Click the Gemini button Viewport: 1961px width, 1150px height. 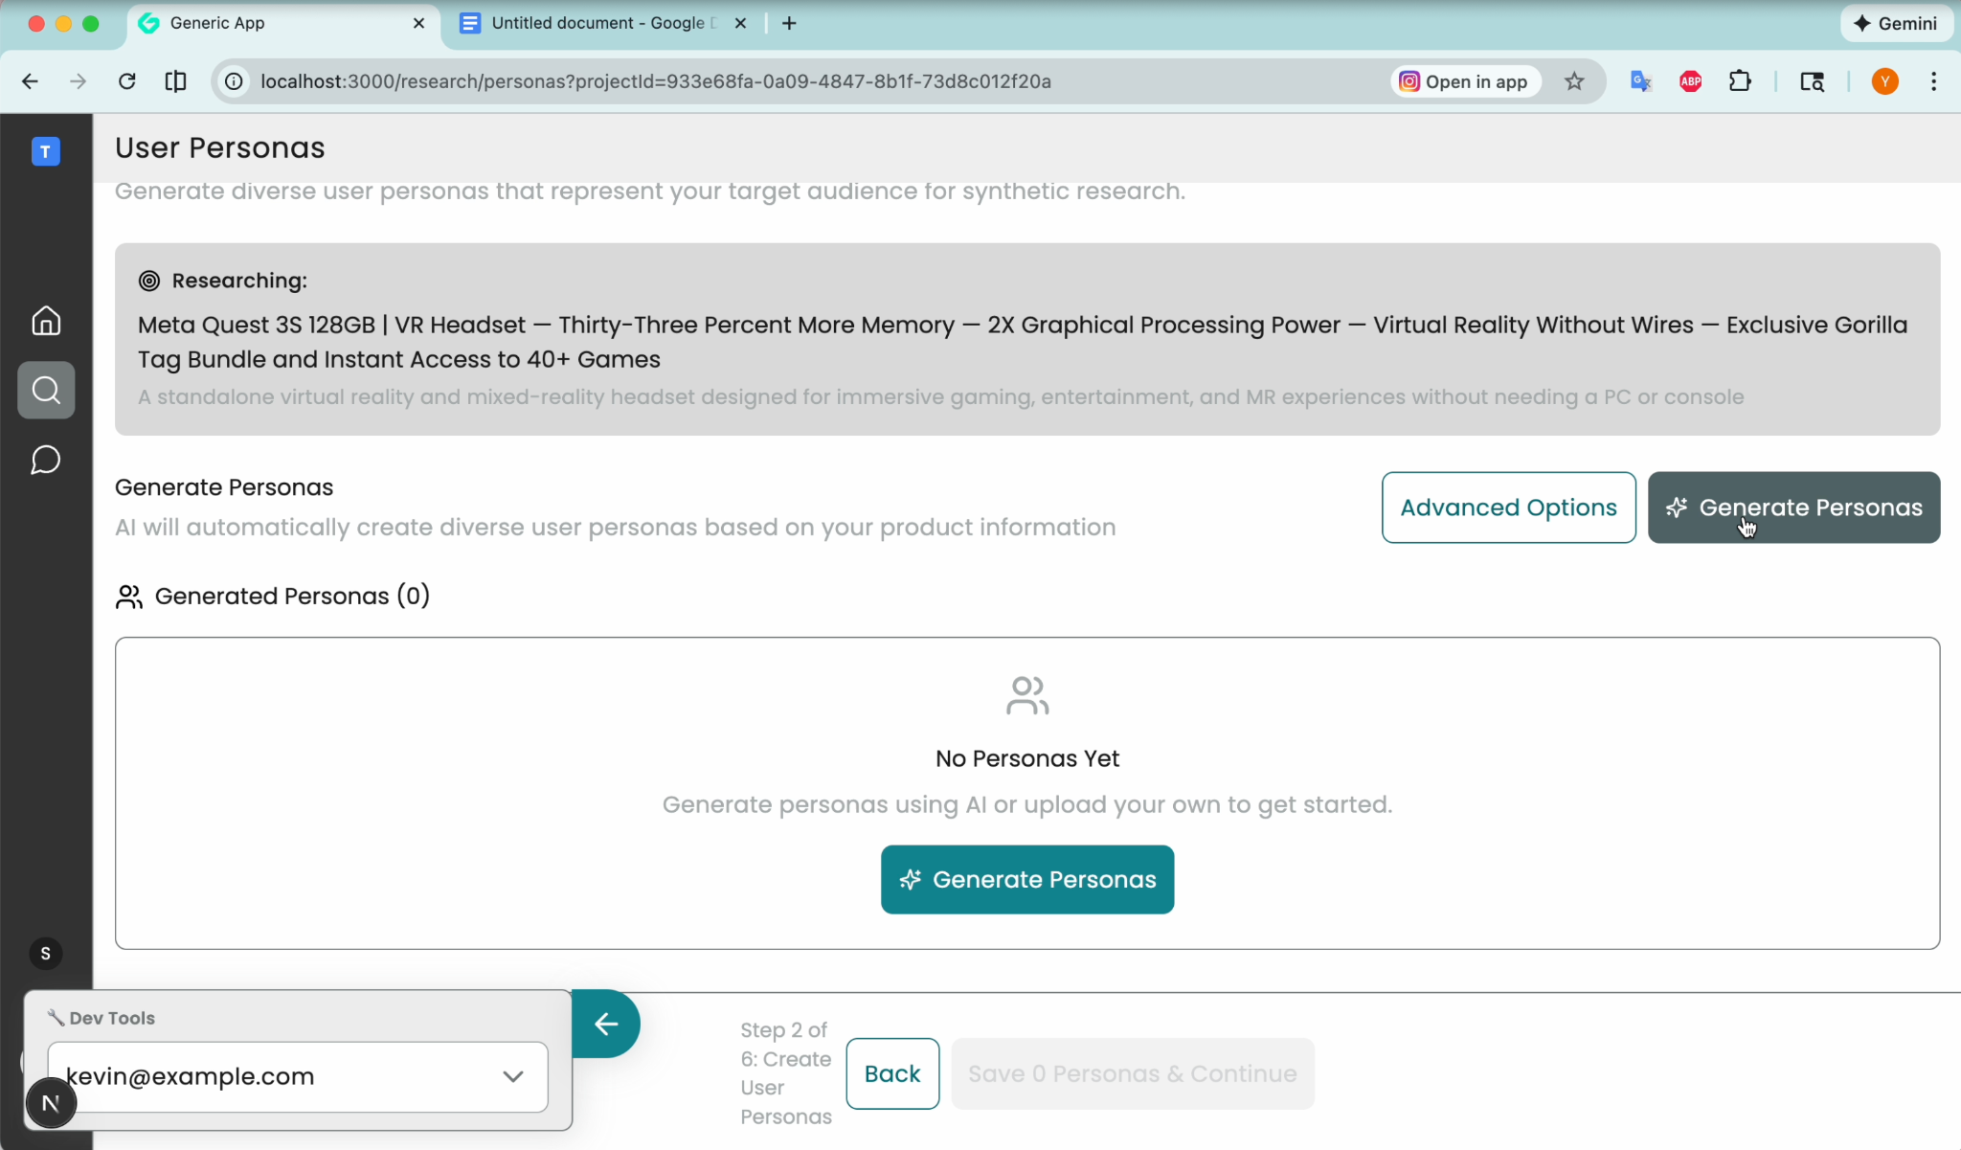[1895, 23]
